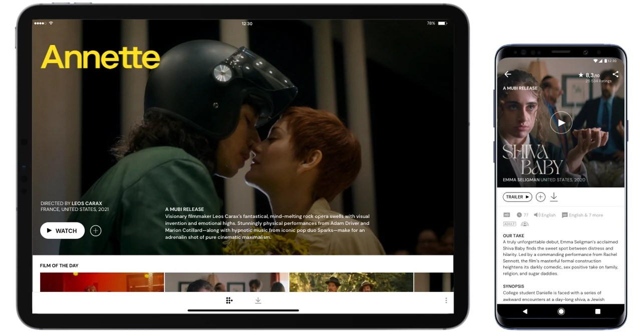Expand the English & 7 more subtitles list
Image resolution: width=641 pixels, height=332 pixels.
coord(585,215)
